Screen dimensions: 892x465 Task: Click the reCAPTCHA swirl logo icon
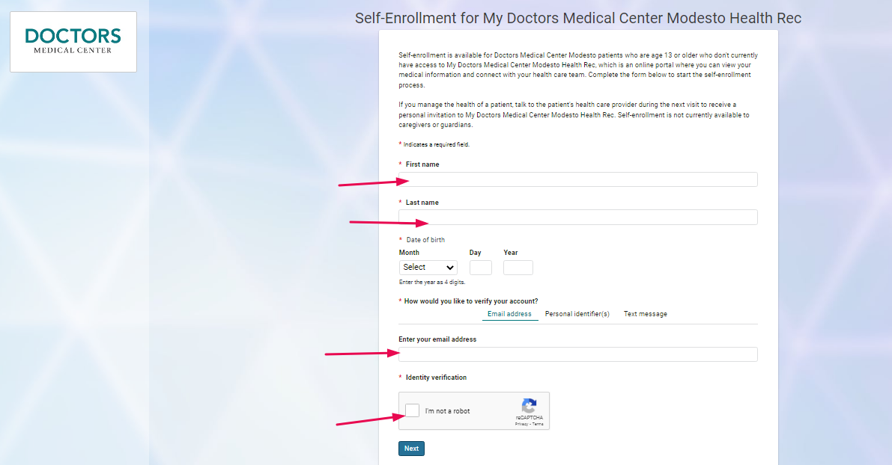pos(529,404)
